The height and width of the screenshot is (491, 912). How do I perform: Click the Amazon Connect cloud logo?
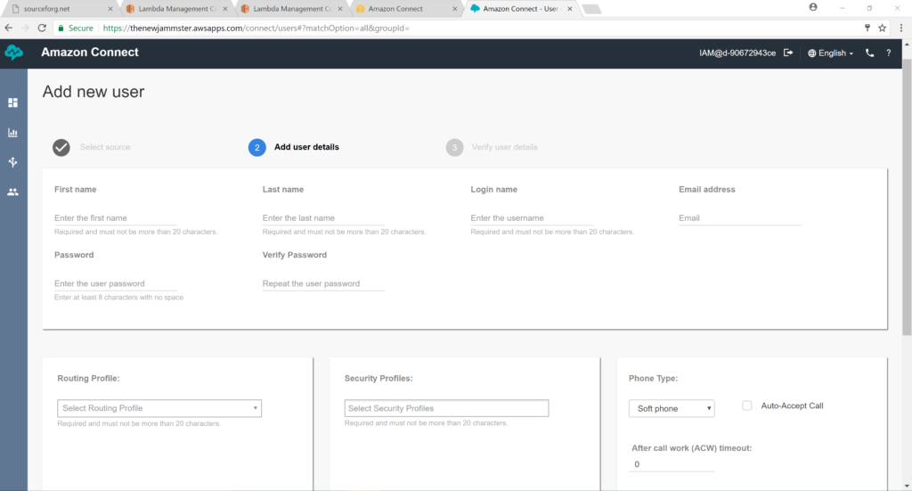pyautogui.click(x=14, y=53)
